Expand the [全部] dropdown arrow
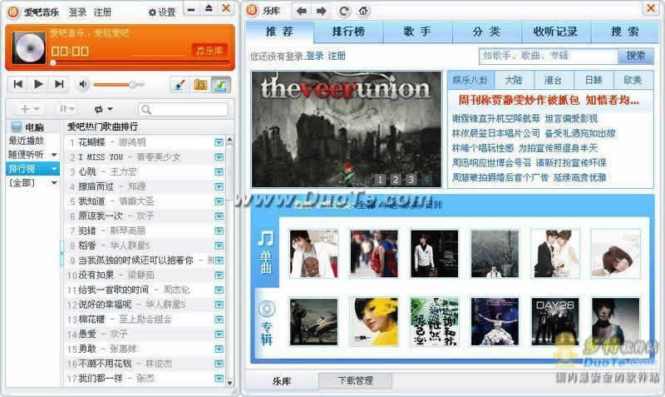The width and height of the screenshot is (665, 397). [54, 183]
